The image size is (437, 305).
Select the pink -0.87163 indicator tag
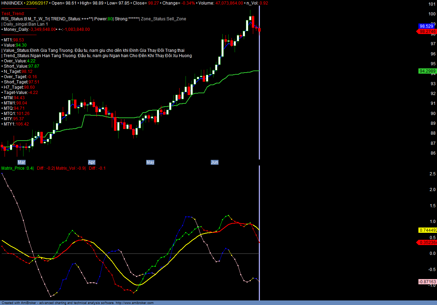427,282
